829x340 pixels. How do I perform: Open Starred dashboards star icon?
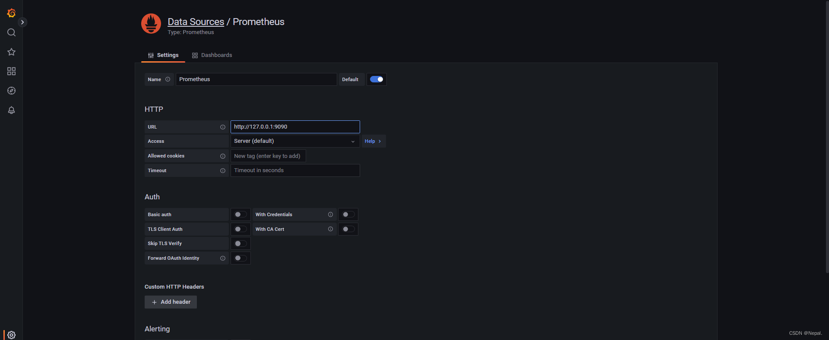[x=11, y=52]
